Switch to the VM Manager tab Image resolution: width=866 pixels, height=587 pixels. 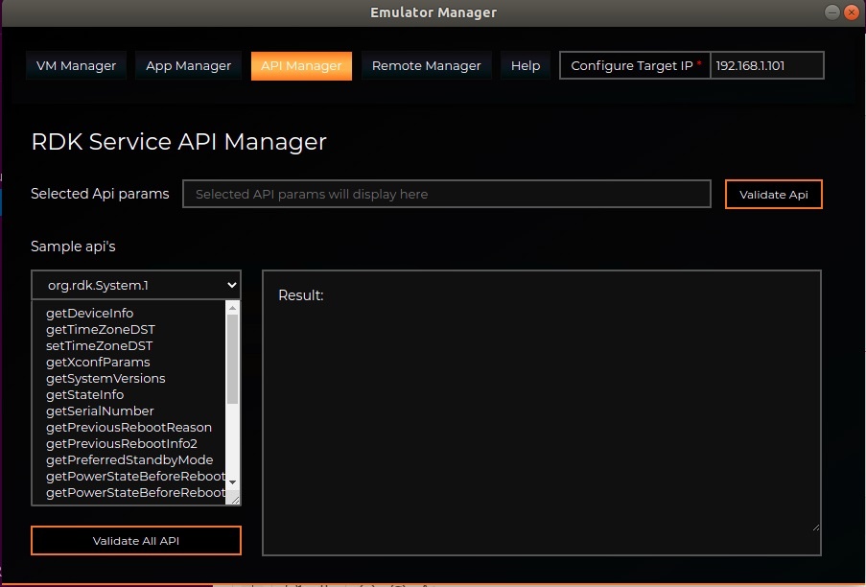point(76,66)
